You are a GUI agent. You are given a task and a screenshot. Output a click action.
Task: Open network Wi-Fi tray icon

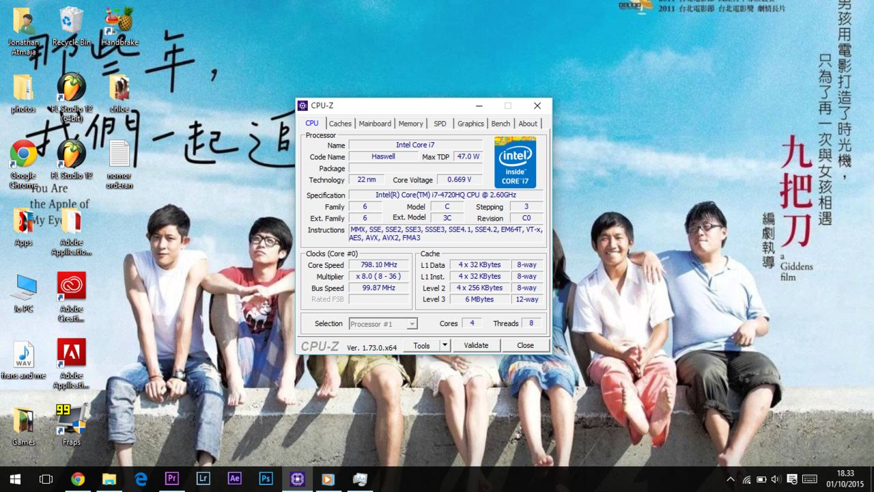coord(746,480)
